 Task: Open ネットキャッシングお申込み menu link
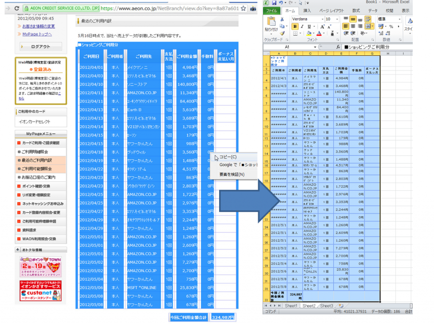coord(43,203)
